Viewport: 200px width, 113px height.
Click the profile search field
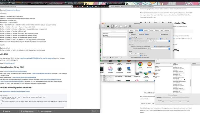click(114, 31)
